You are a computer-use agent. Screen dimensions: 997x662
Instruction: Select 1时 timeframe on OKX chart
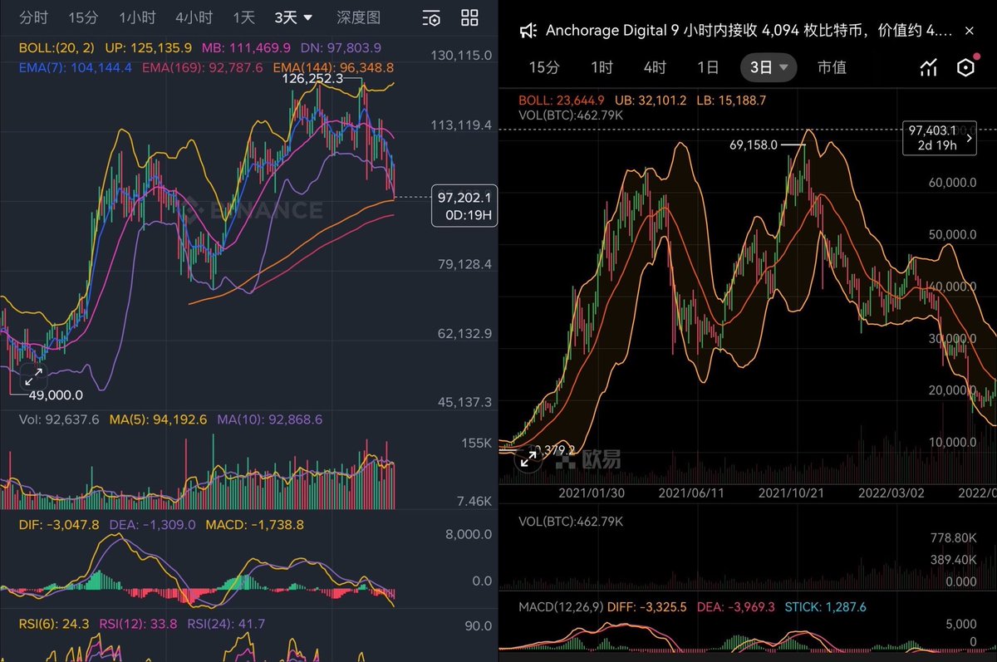602,67
